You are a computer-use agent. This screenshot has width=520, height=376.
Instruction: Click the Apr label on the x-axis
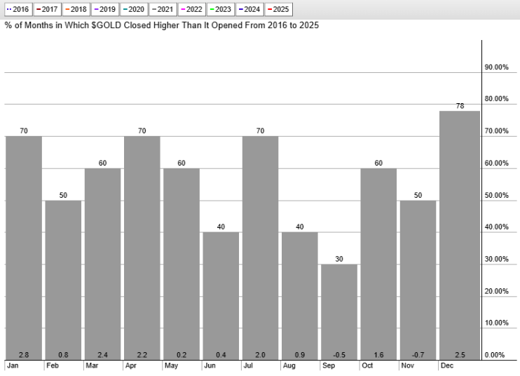(x=130, y=365)
